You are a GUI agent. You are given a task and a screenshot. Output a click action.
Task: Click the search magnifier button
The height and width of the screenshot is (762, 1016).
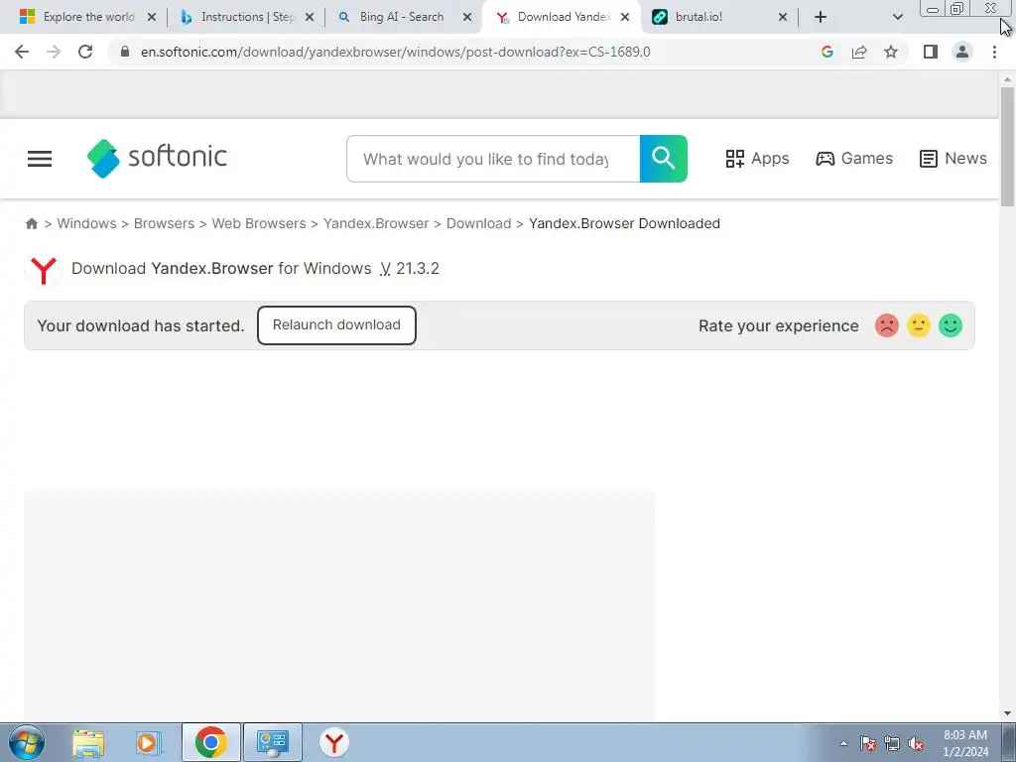(664, 159)
